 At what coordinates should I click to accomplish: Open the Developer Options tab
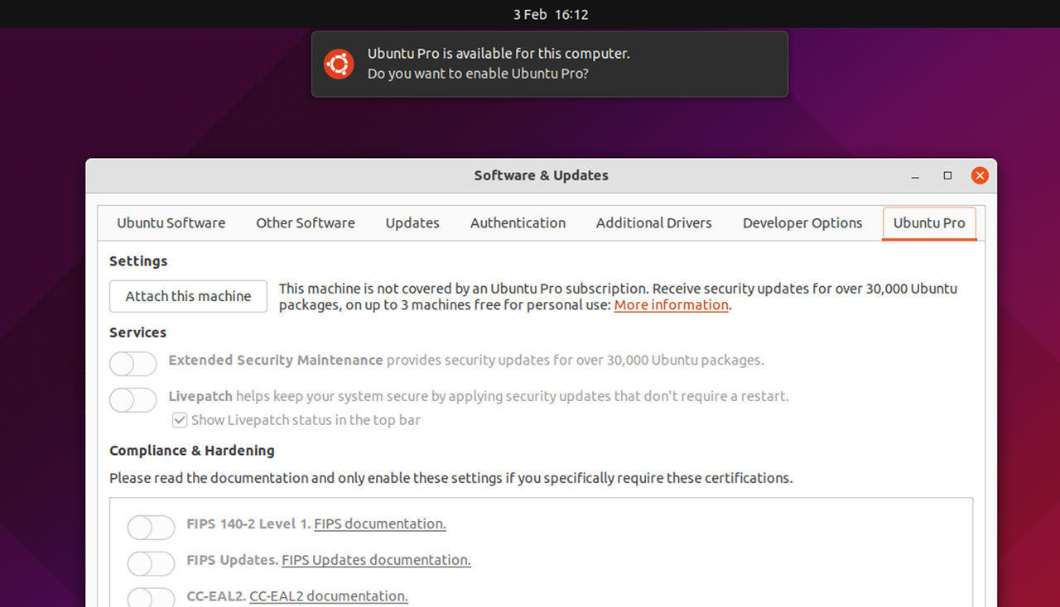click(802, 223)
